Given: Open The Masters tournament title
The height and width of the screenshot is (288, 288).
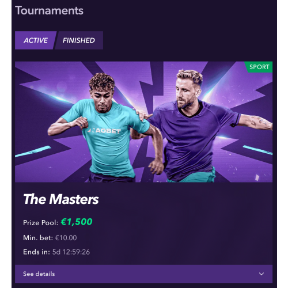Looking at the screenshot, I should click(x=61, y=199).
